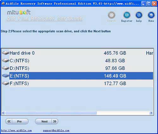Click the 48.83 GB size value
158x134 pixels.
click(x=115, y=61)
